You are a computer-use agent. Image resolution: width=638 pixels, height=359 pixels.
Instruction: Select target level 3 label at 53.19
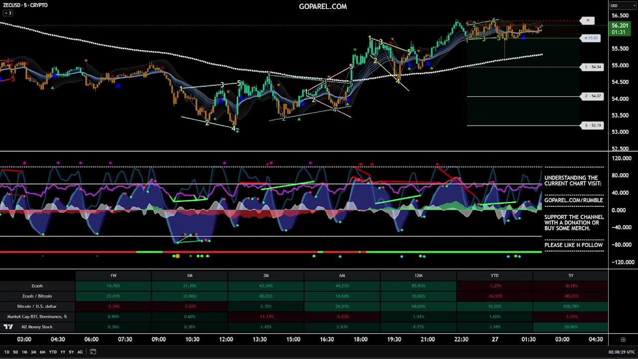(593, 125)
